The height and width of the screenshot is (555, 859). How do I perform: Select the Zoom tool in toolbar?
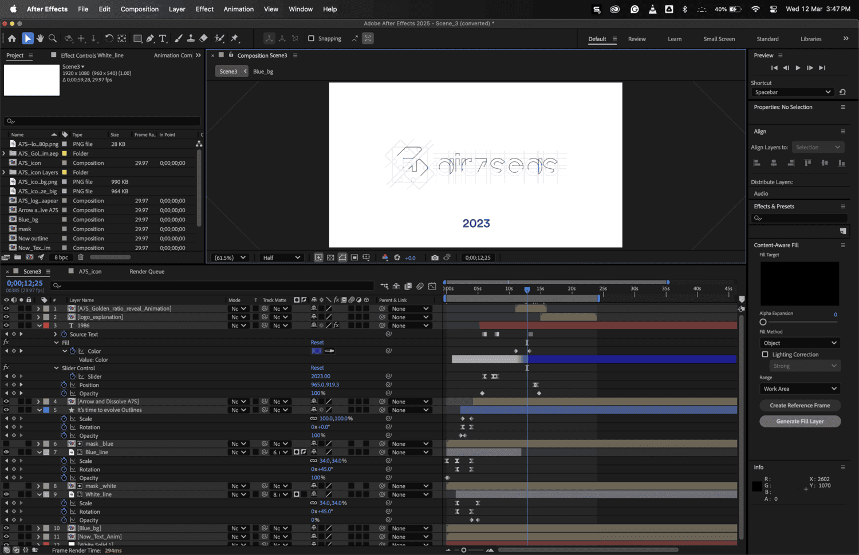(53, 38)
